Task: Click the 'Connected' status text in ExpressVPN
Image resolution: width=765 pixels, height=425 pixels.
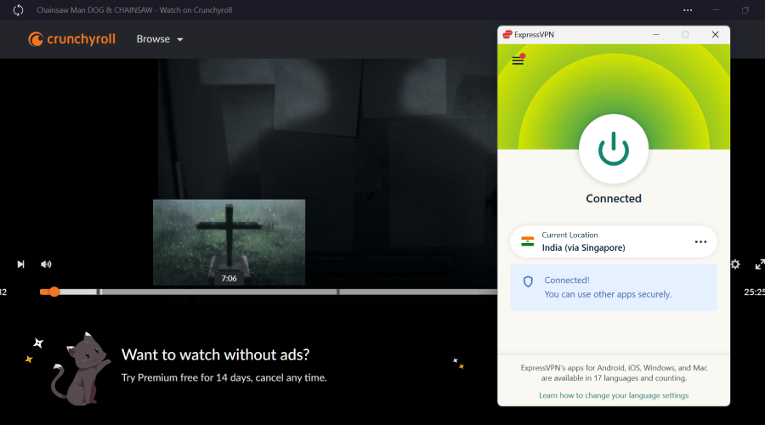Action: coord(613,199)
